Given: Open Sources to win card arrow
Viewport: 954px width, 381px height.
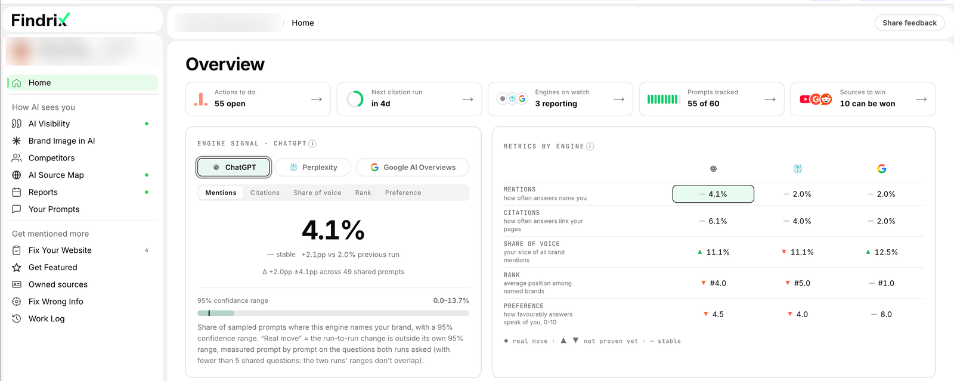Looking at the screenshot, I should point(921,99).
